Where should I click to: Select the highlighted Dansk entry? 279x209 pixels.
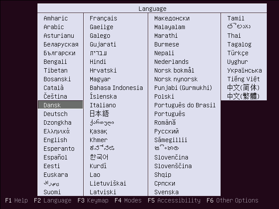click(x=52, y=105)
